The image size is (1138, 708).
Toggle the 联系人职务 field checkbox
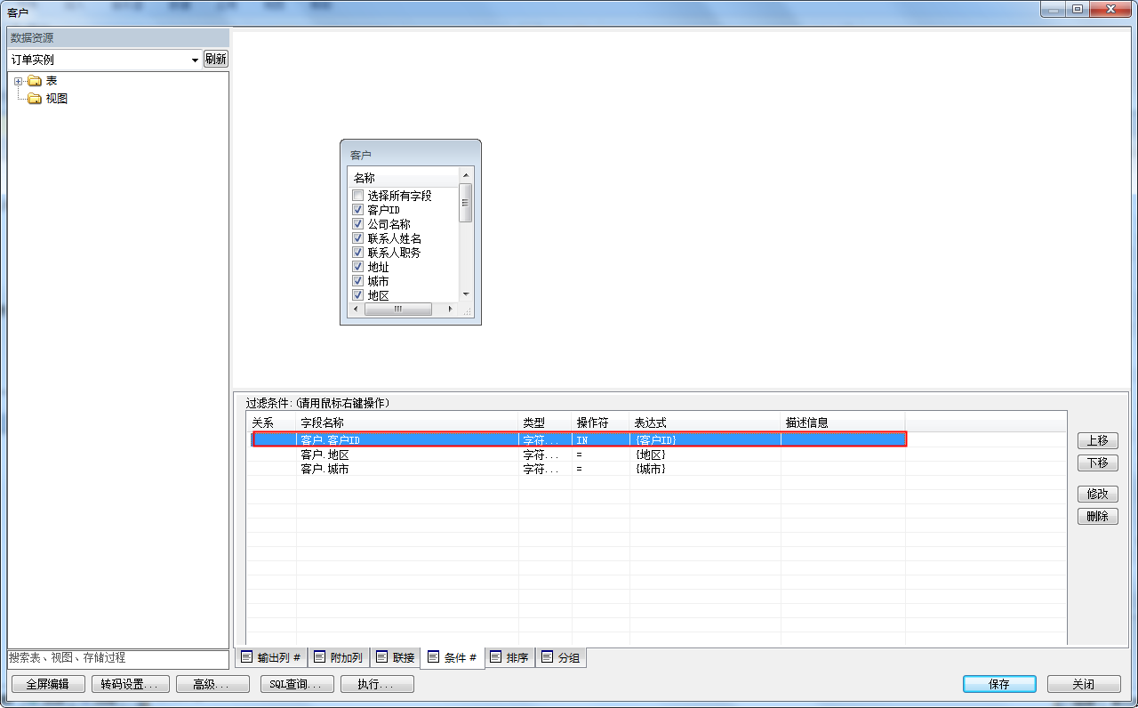coord(357,253)
